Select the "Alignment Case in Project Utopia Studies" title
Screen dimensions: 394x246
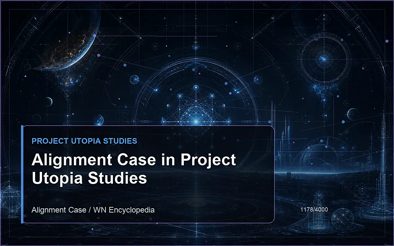tap(134, 169)
